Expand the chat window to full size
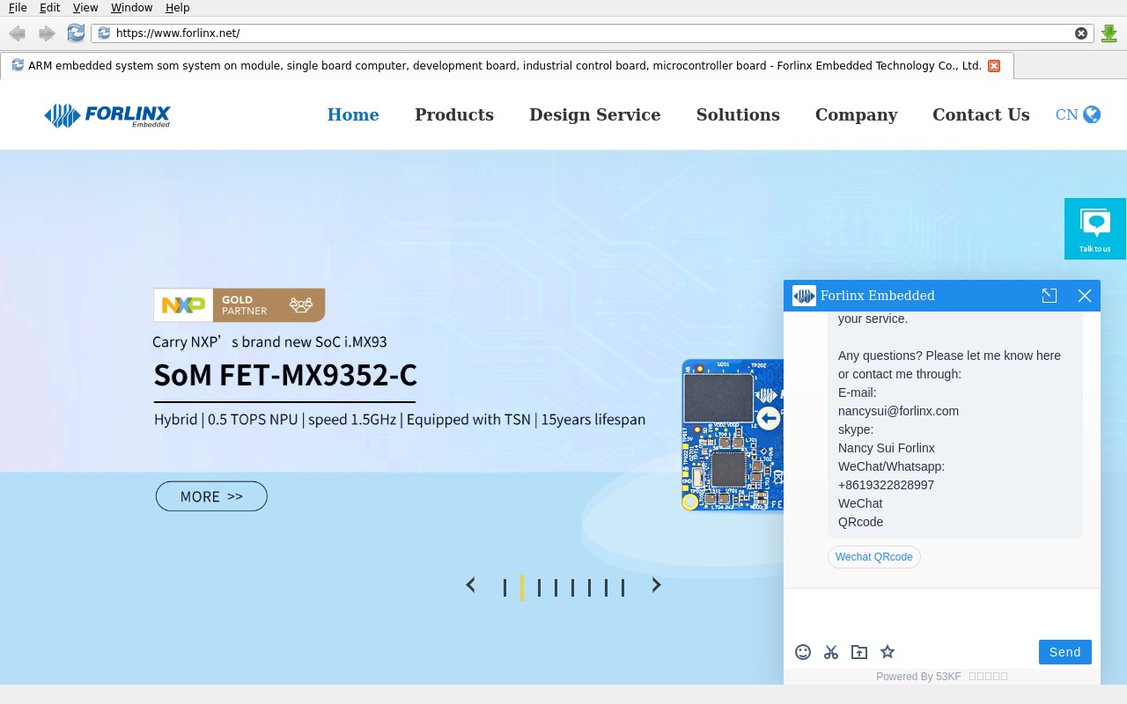 1050,296
